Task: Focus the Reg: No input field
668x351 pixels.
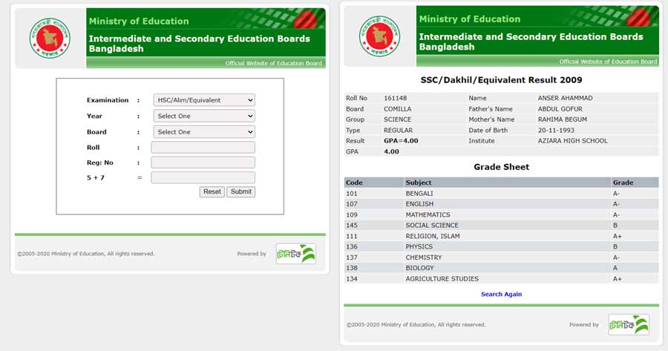Action: [203, 163]
